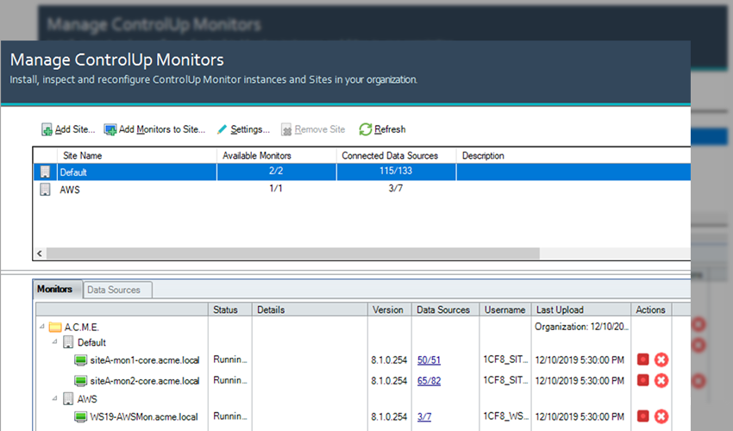Select siteA-mon2-core.acme.local tree row

coord(145,380)
